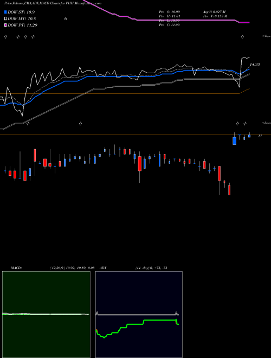This screenshot has width=271, height=358.
Task: Click the 'Pre C: 11.00' value
Action: pos(170,25)
